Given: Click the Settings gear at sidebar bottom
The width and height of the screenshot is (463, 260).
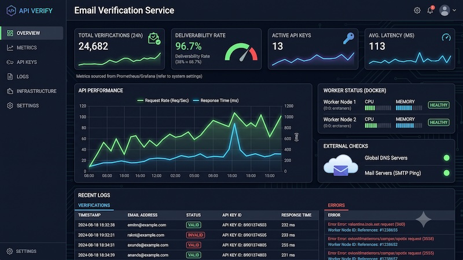Looking at the screenshot, I should pos(10,251).
